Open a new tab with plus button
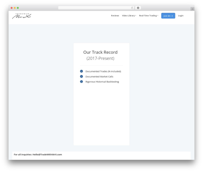Screen dimensions: 203x172 tap(192, 9)
